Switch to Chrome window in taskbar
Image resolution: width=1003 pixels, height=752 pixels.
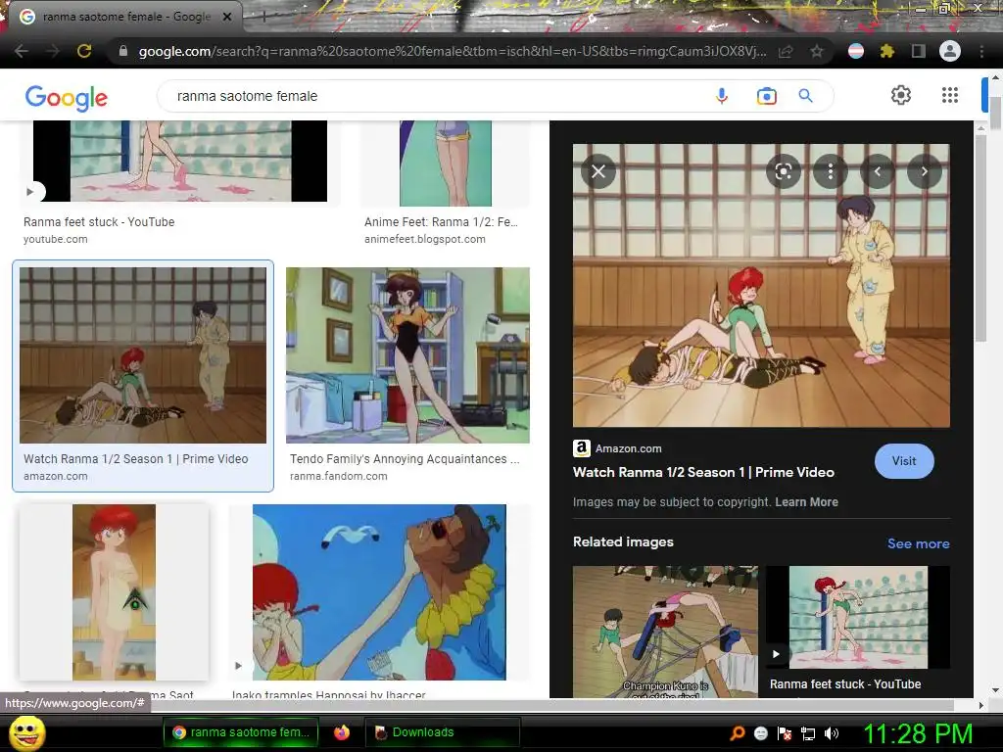coord(241,732)
